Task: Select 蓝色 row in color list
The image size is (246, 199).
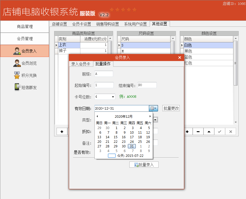Action: tap(208, 57)
